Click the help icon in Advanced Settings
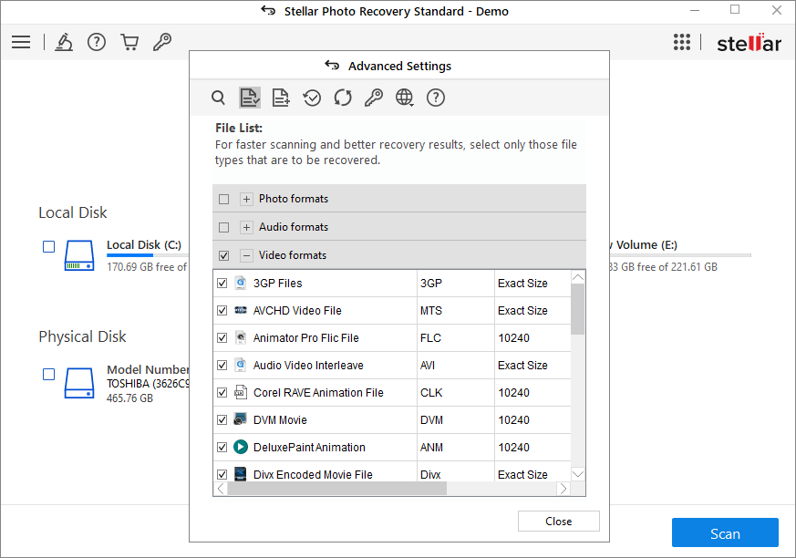The image size is (796, 558). pos(436,98)
